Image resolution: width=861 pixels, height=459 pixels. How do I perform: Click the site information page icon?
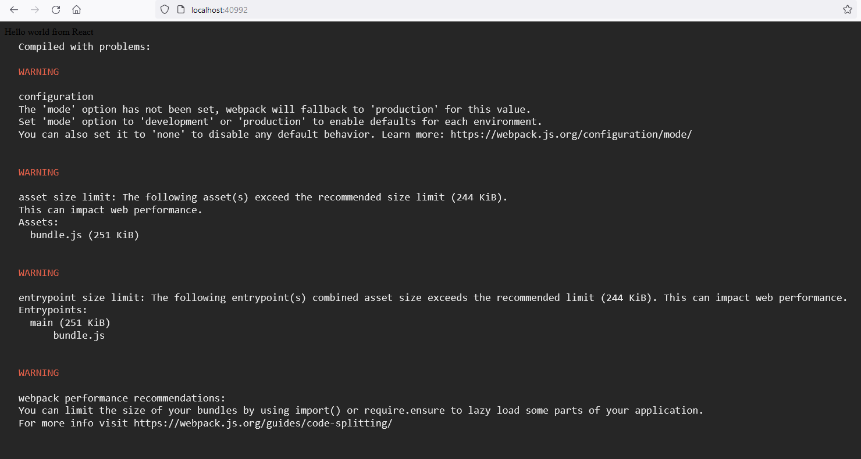click(180, 9)
